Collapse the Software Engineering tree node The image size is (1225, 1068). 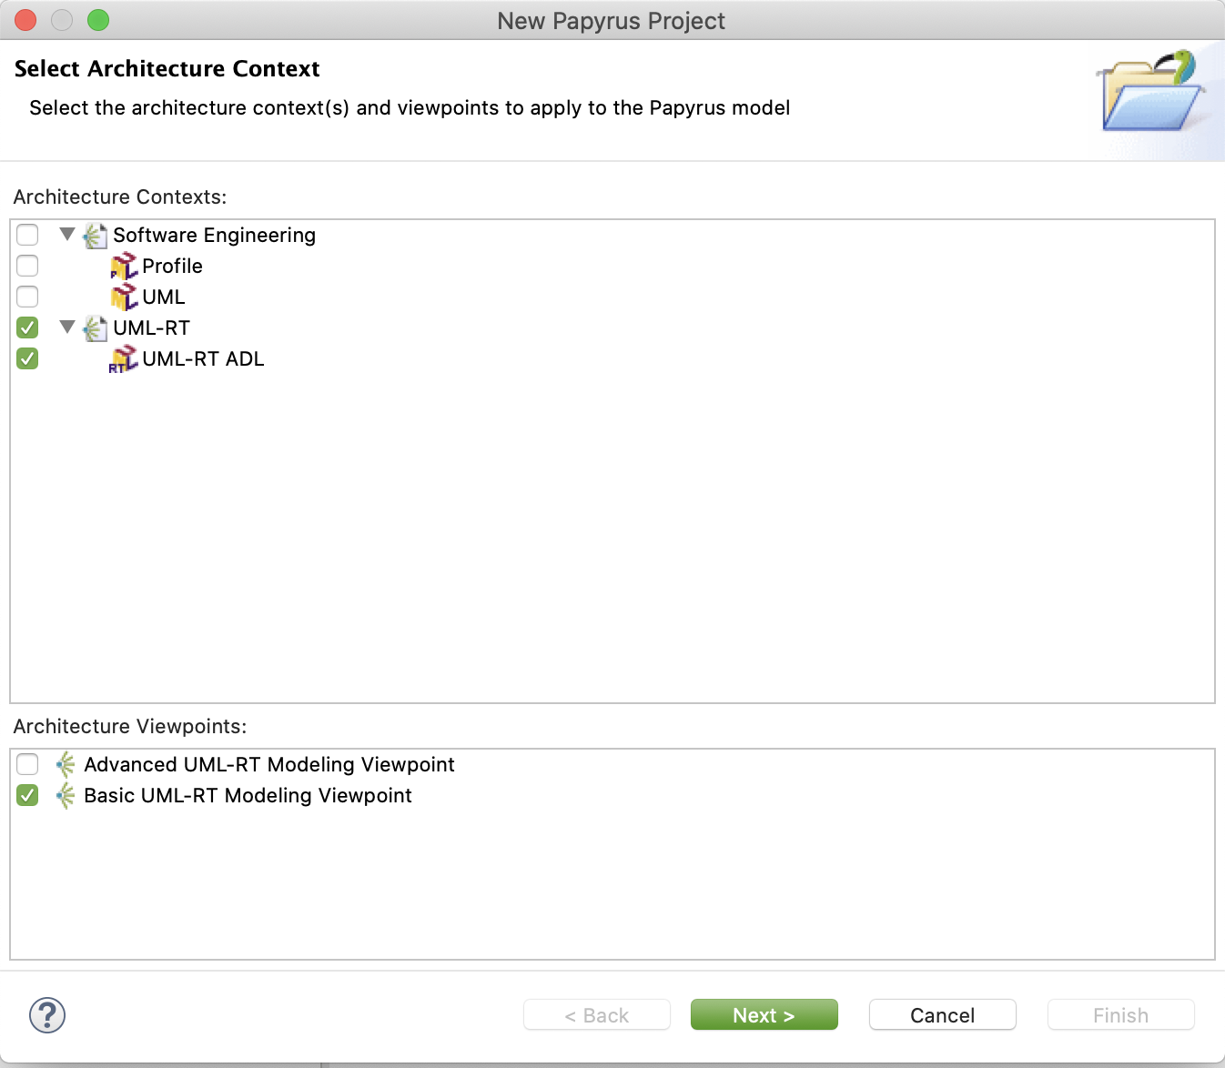66,235
